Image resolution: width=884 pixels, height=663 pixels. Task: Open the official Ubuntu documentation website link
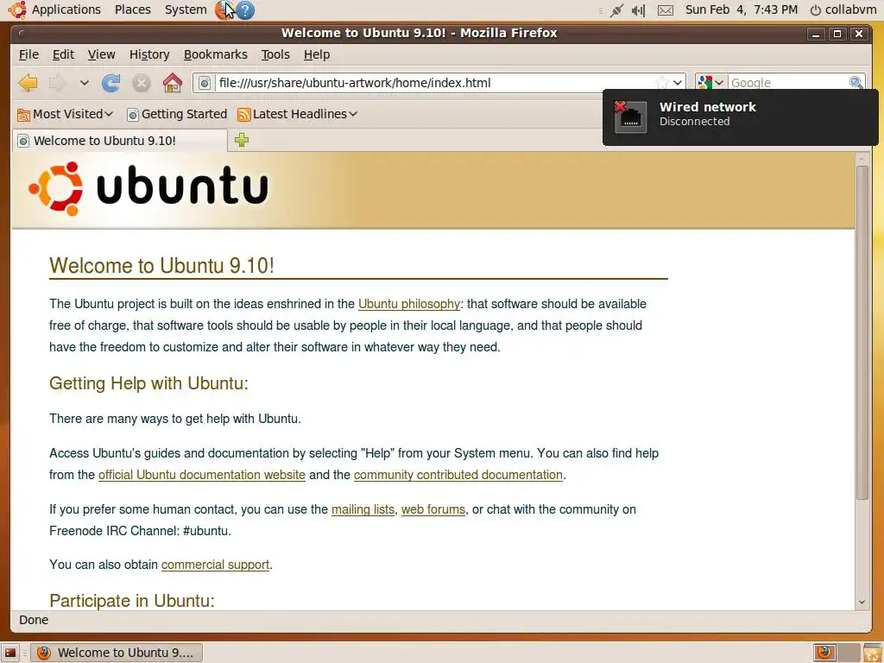[x=202, y=475]
